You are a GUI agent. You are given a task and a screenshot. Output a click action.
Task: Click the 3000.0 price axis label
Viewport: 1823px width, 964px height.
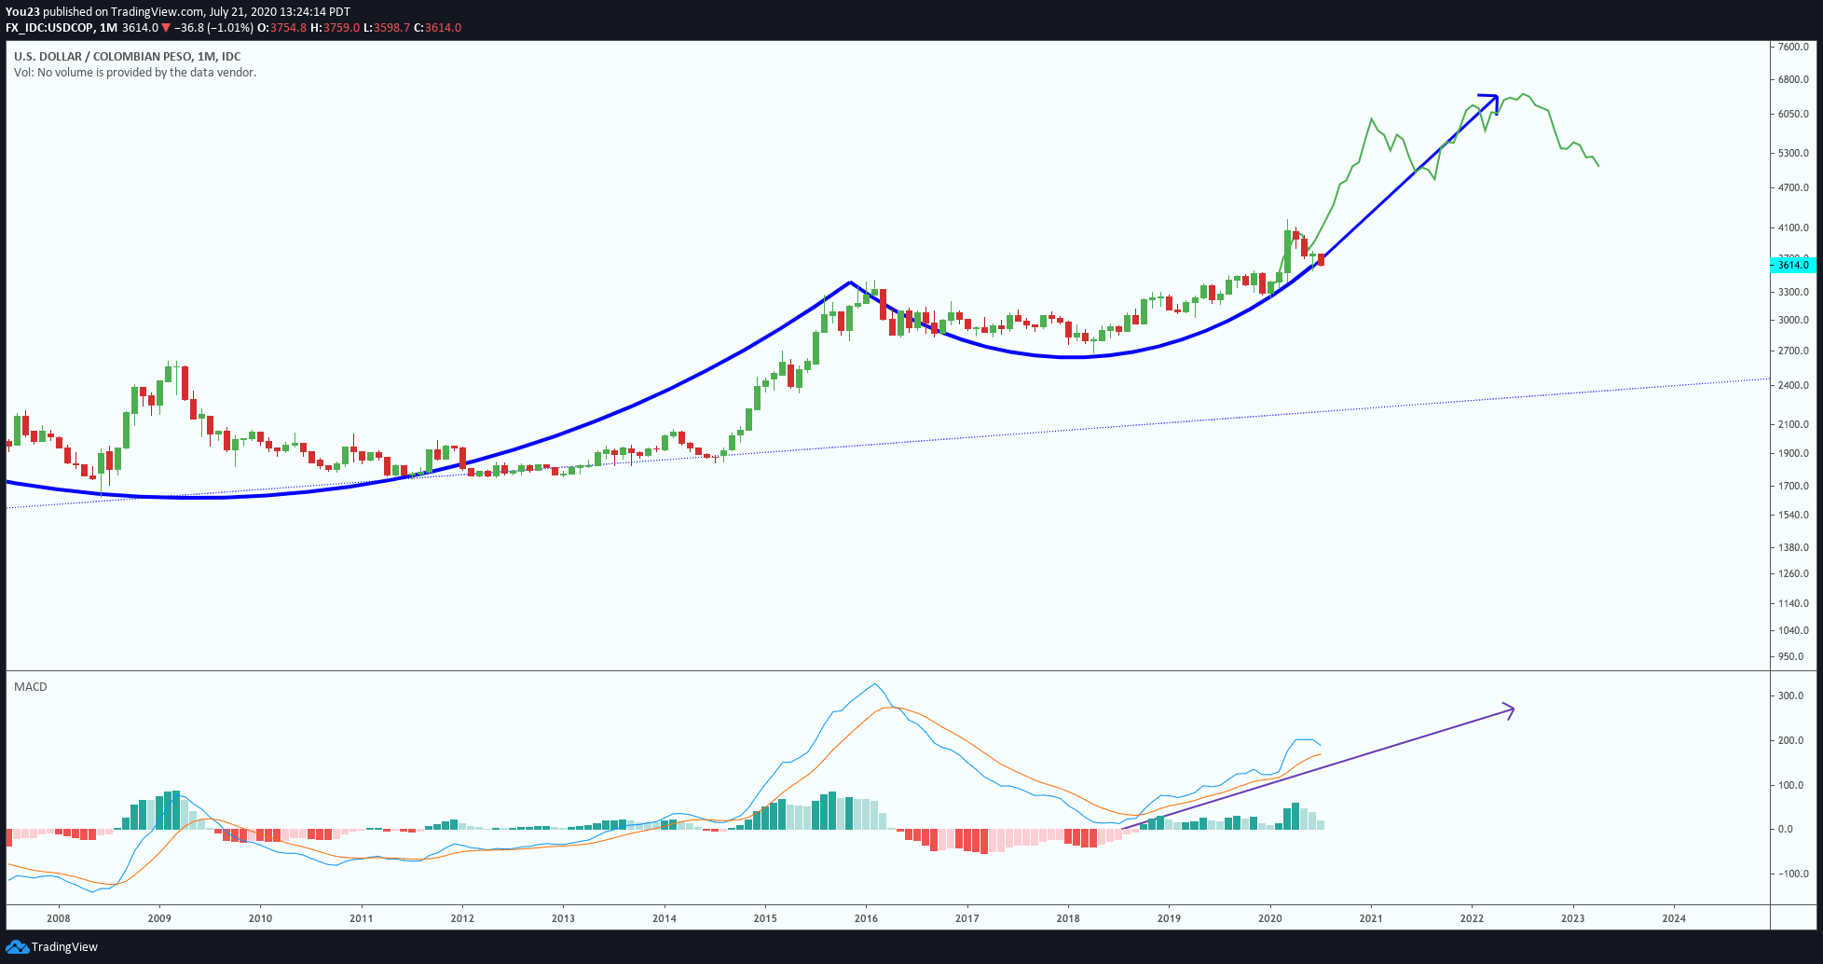point(1793,321)
